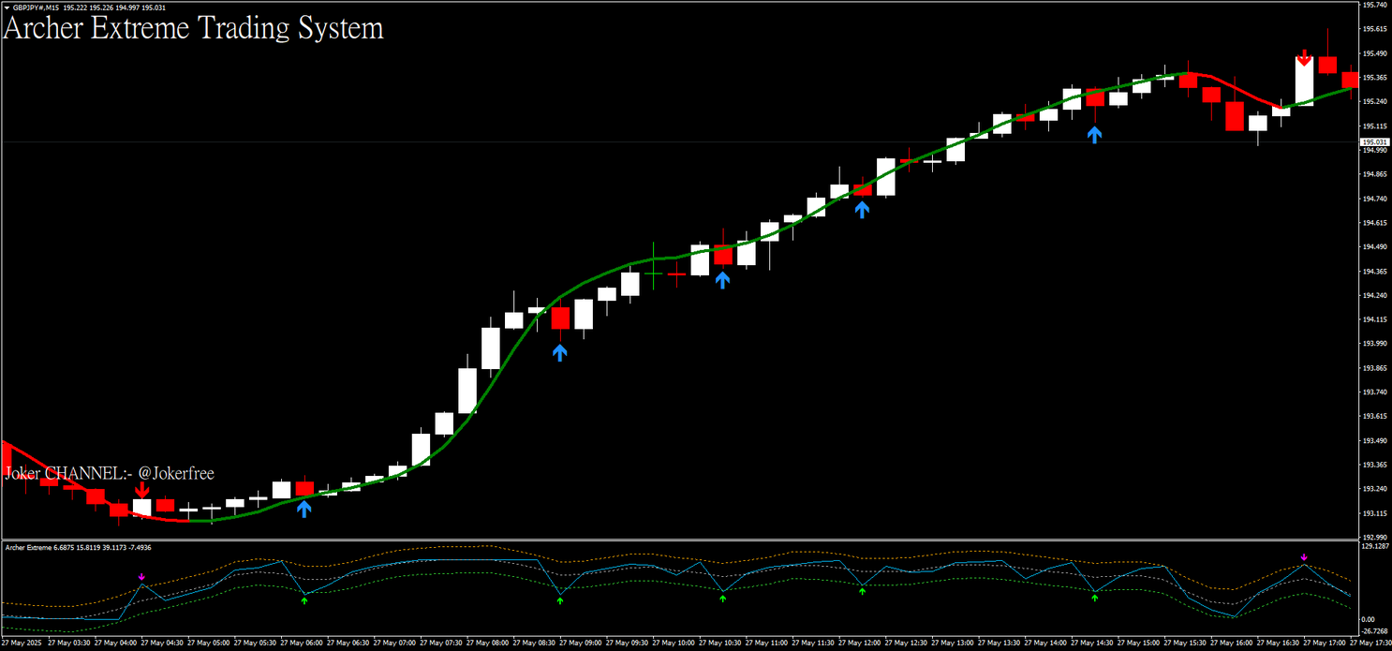Click the blue up arrow above the 10:30 label
Viewport: 1392px width, 651px height.
click(x=722, y=279)
